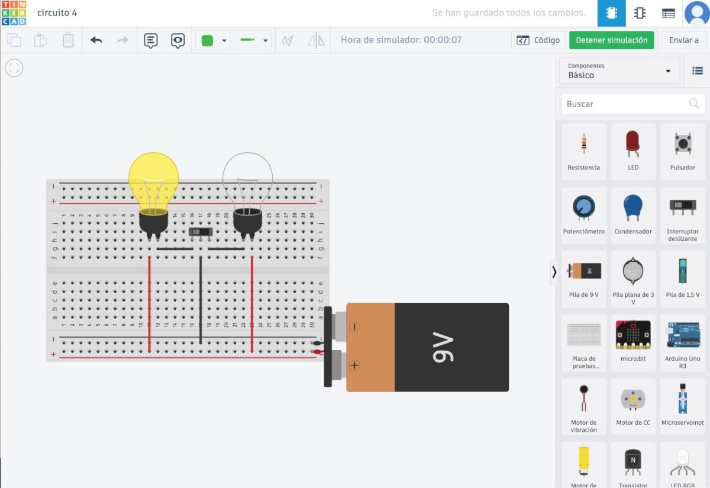The image size is (710, 488).
Task: Click the Buscar search field
Action: click(x=627, y=104)
